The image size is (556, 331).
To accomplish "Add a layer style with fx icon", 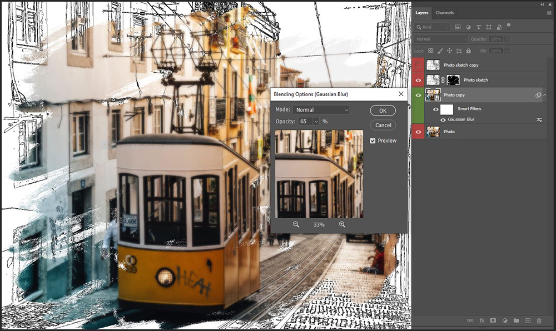I will pos(481,321).
